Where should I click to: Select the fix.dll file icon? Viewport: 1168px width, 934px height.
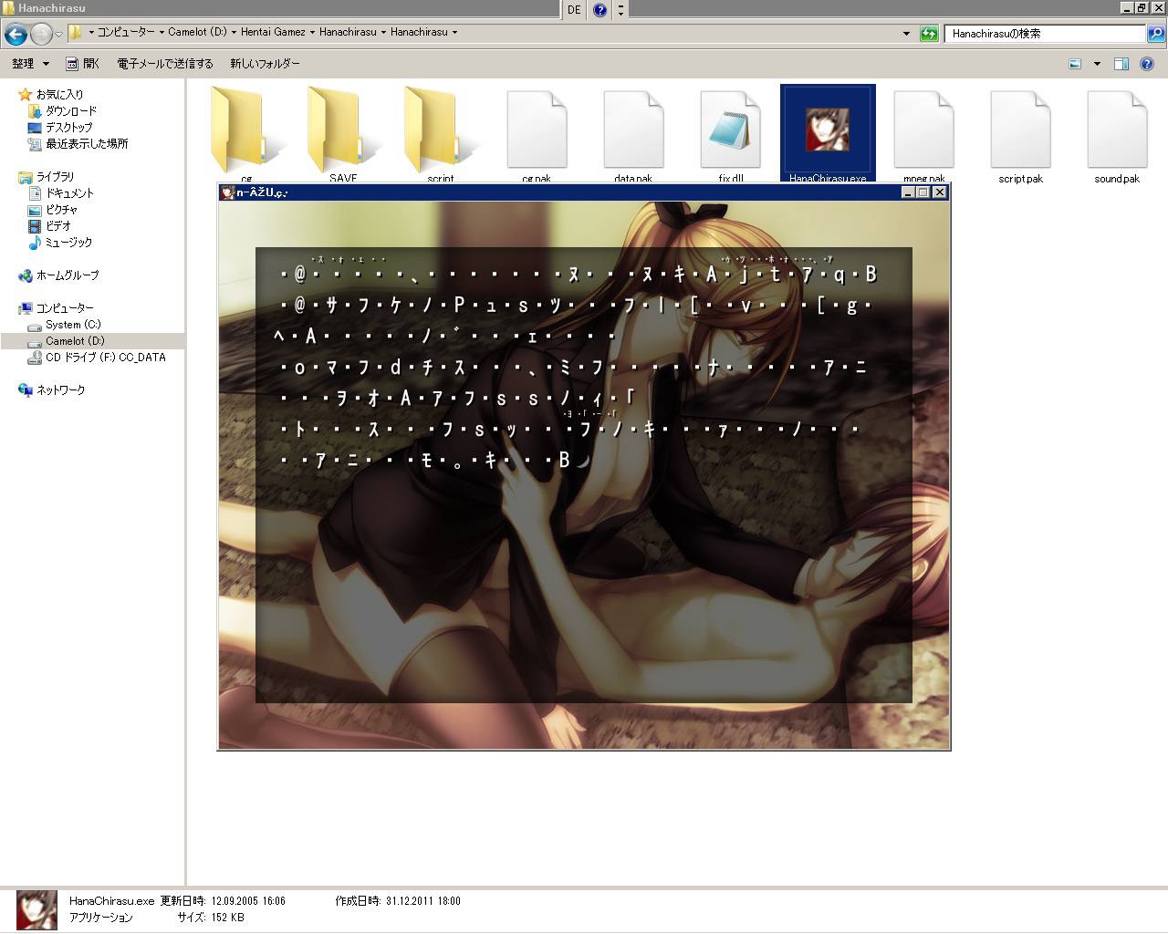click(x=730, y=129)
